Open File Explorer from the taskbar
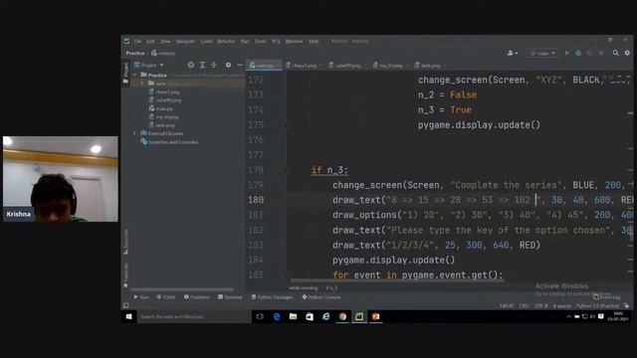 293,316
